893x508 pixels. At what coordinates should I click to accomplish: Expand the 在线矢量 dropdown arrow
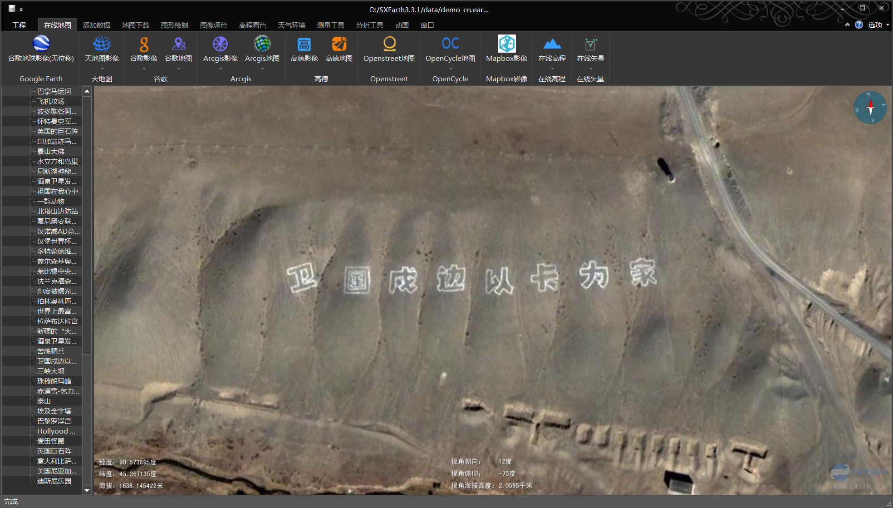click(x=590, y=69)
